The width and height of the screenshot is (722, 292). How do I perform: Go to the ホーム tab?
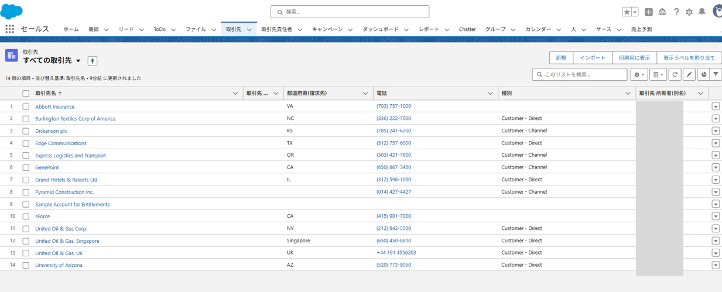71,29
